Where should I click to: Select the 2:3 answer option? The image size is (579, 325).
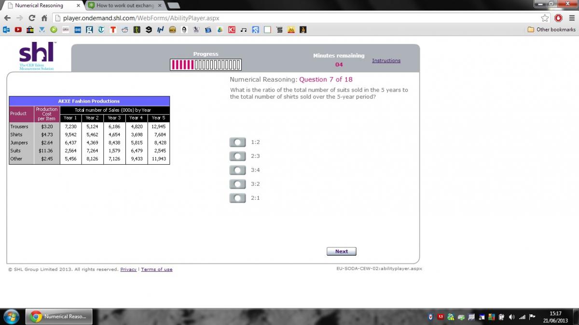point(237,156)
